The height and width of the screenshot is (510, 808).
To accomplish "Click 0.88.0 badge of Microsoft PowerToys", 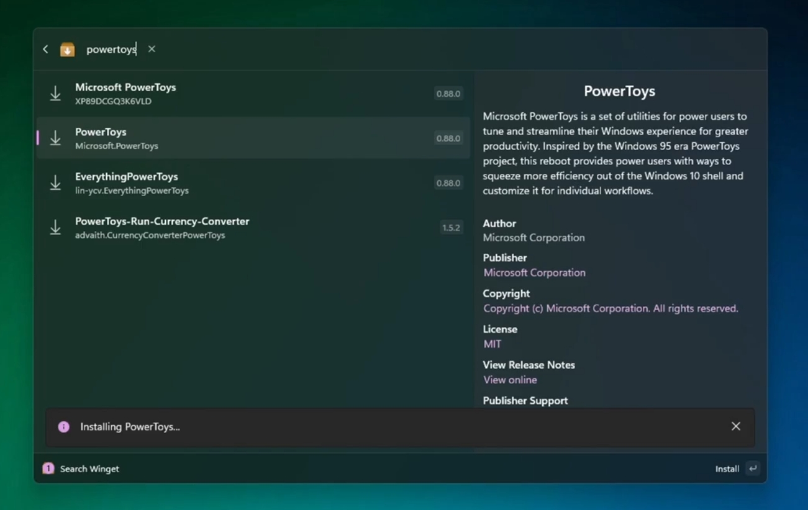I will click(x=448, y=94).
